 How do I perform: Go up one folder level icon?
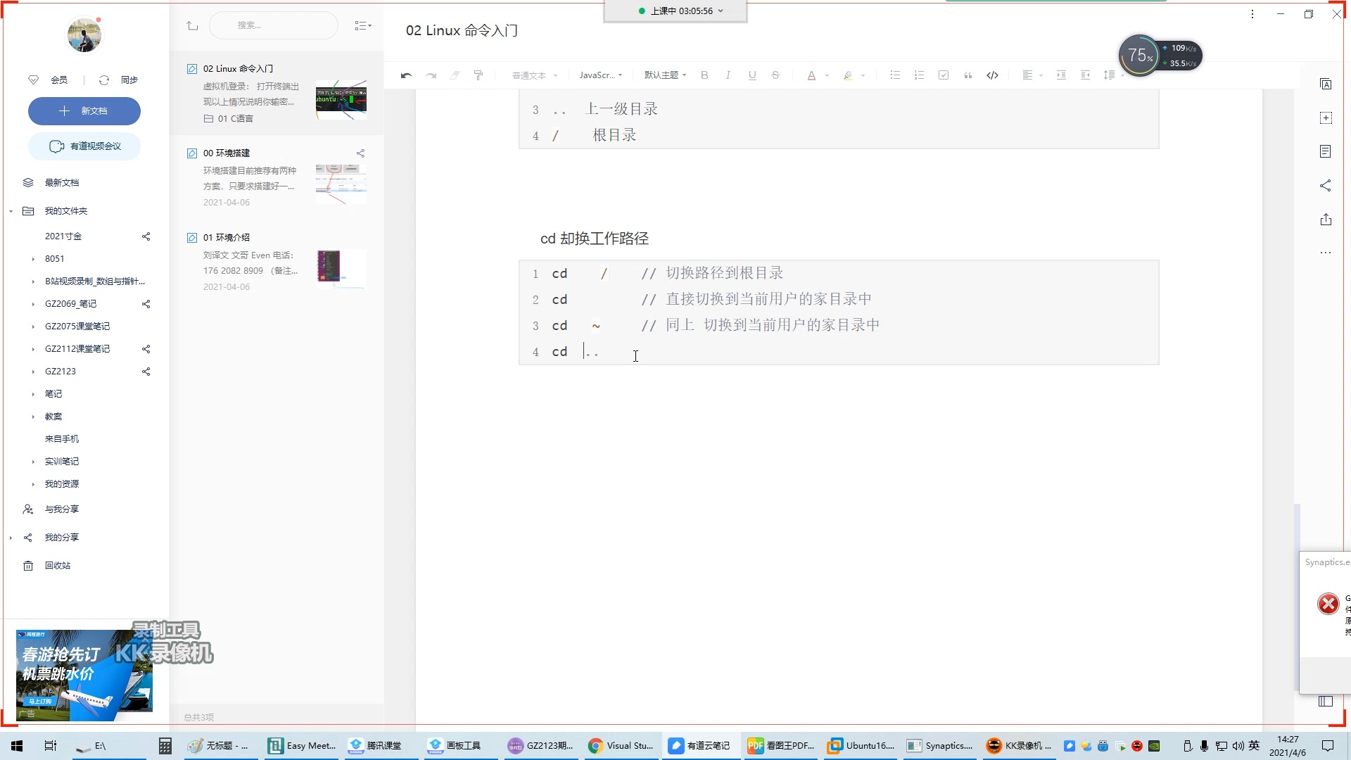(x=192, y=26)
